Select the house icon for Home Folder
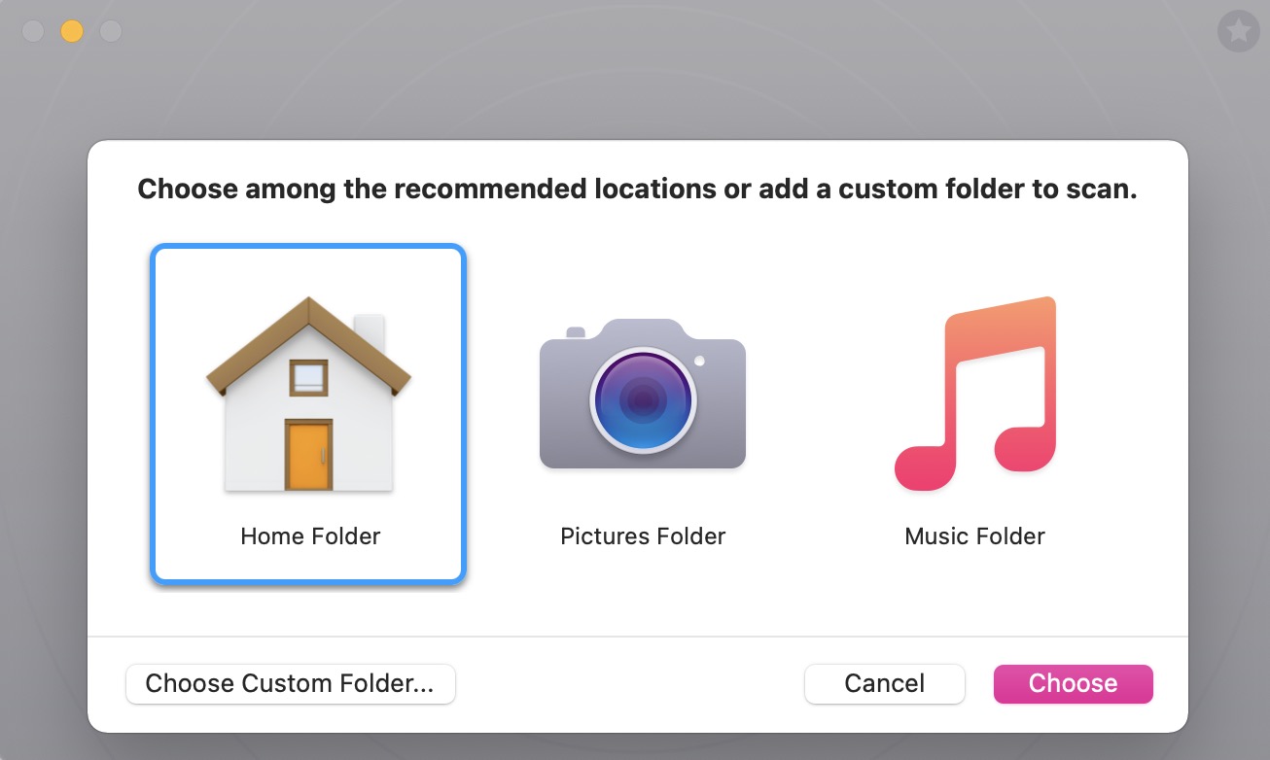This screenshot has height=760, width=1270. [309, 394]
